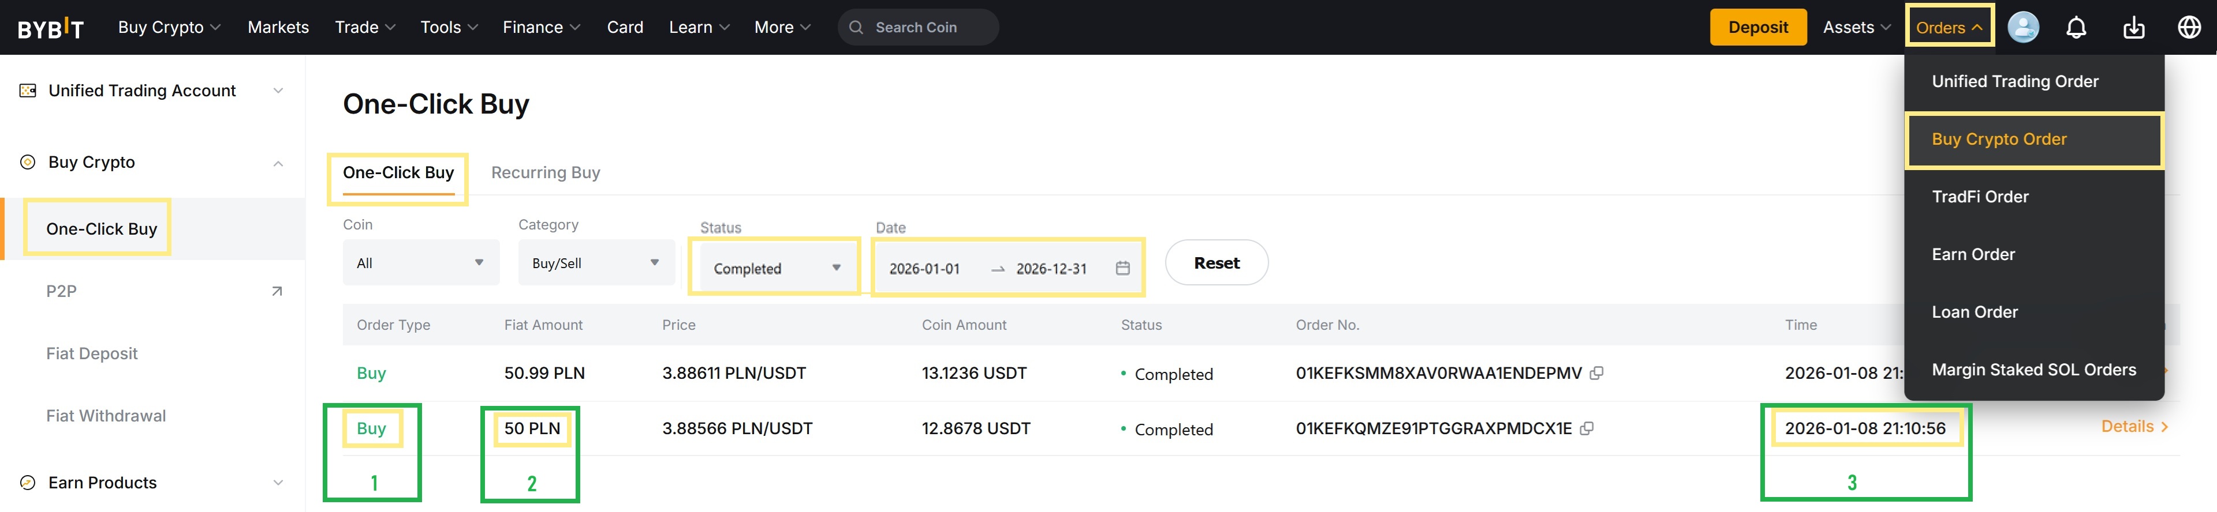Open the Category Buy/Sell dropdown

596,263
